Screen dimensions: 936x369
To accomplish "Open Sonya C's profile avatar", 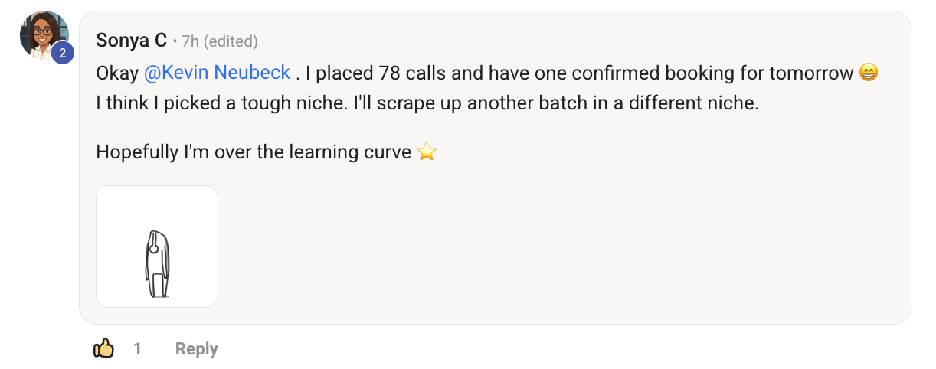I will 44,34.
